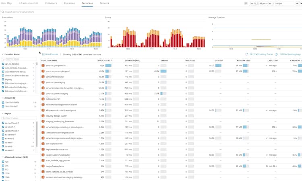The width and height of the screenshot is (302, 181).
Task: Click the Lambda icon for security-ddlogs-loader
Action: [43, 115]
